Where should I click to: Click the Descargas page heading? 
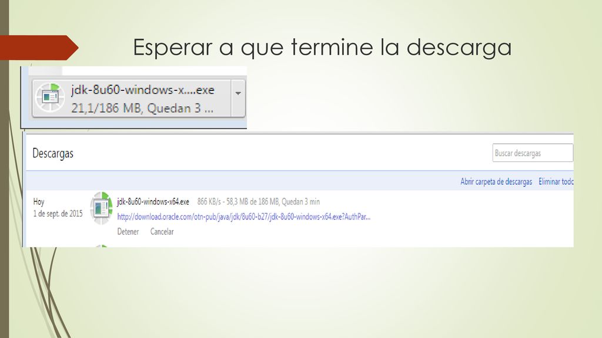[53, 153]
